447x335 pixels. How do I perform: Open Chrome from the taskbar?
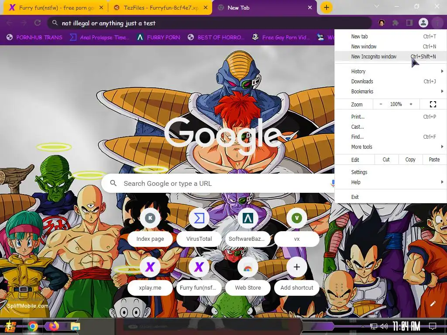pyautogui.click(x=33, y=326)
